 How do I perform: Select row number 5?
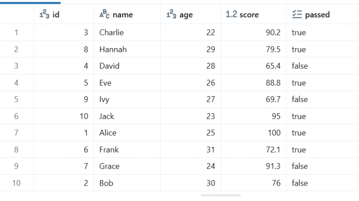point(16,99)
